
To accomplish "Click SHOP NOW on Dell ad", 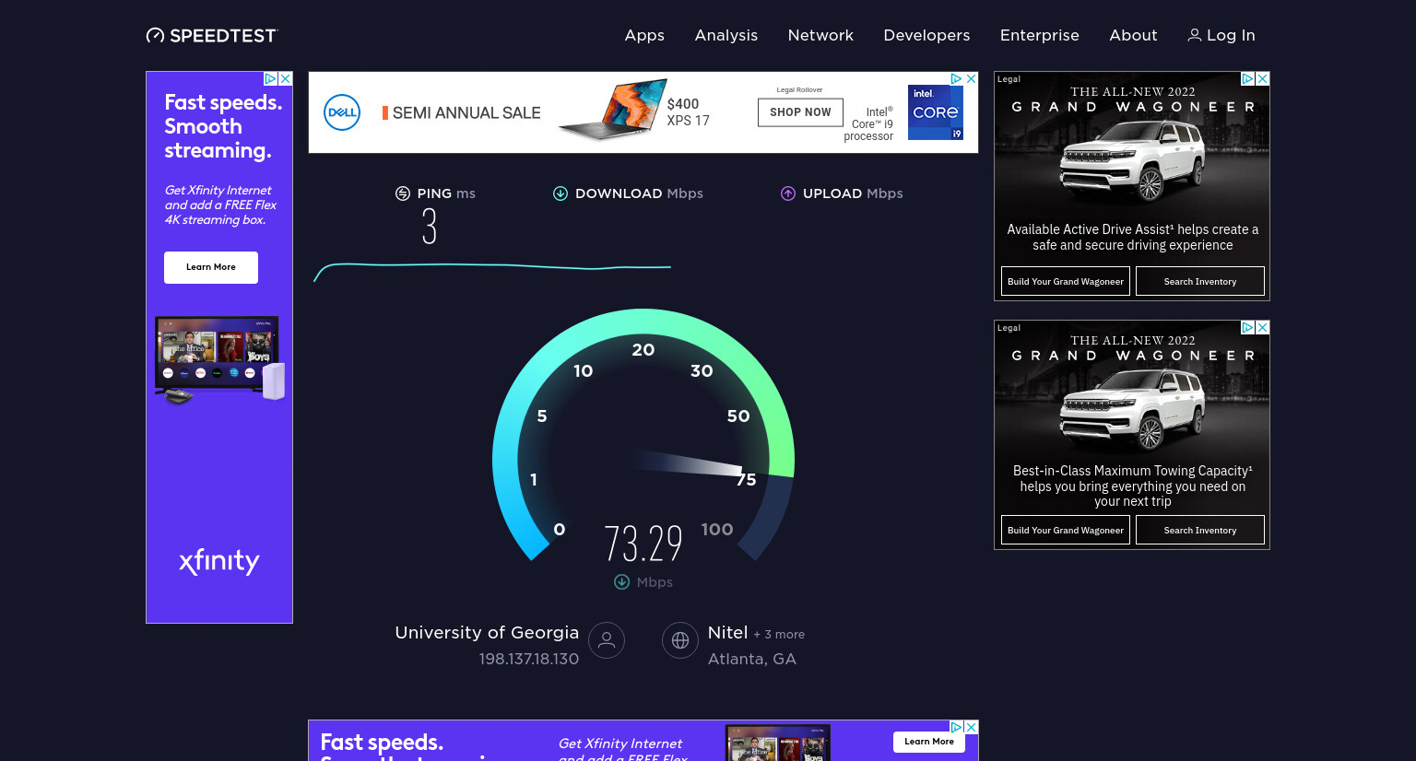I will coord(800,112).
